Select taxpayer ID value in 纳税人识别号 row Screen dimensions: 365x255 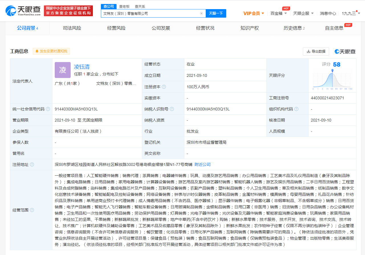tap(208, 109)
